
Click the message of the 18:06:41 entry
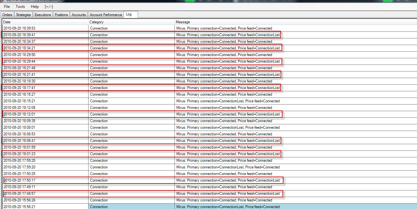(x=228, y=141)
